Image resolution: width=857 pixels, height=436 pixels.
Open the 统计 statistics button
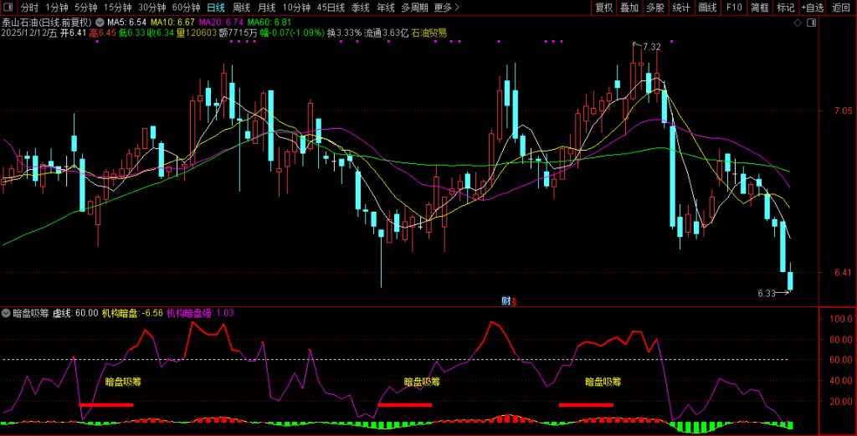681,8
